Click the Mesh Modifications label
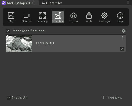The image size is (132, 106). click(x=28, y=31)
